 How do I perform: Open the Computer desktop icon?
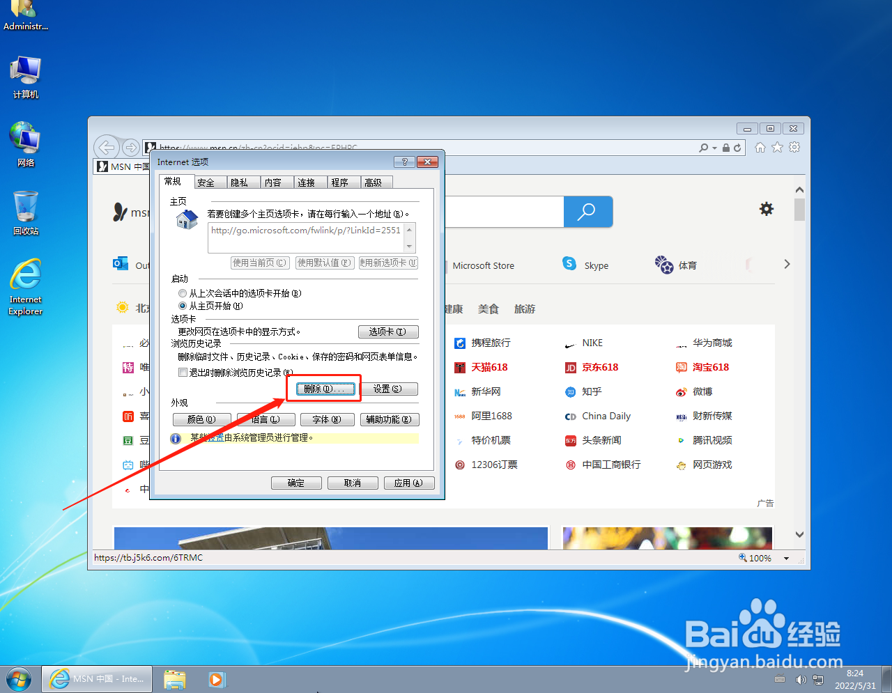[26, 77]
